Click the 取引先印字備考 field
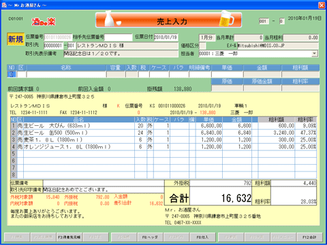The width and height of the screenshot is (327, 245). [x=104, y=190]
